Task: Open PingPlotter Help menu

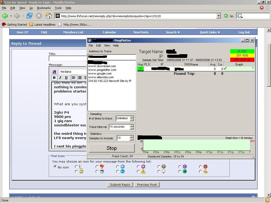Action: tap(116, 45)
